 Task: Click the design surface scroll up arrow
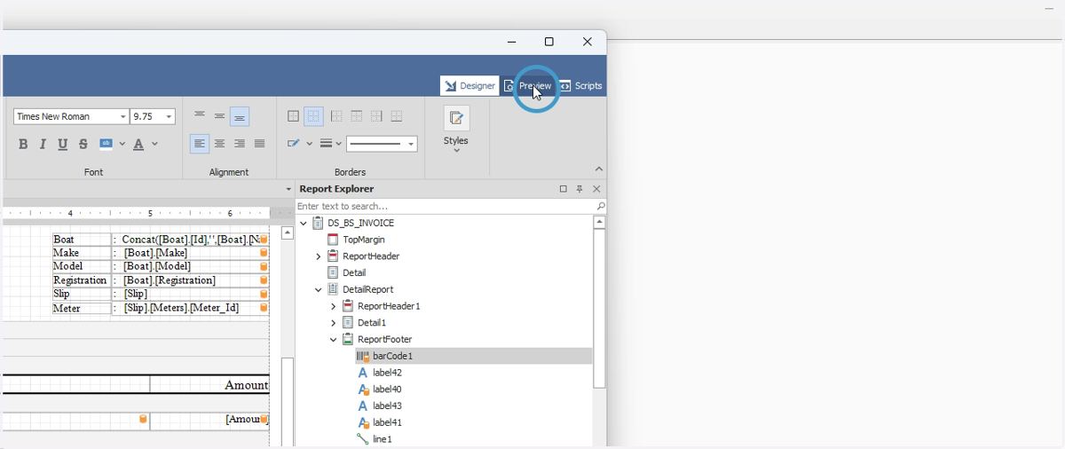click(288, 233)
